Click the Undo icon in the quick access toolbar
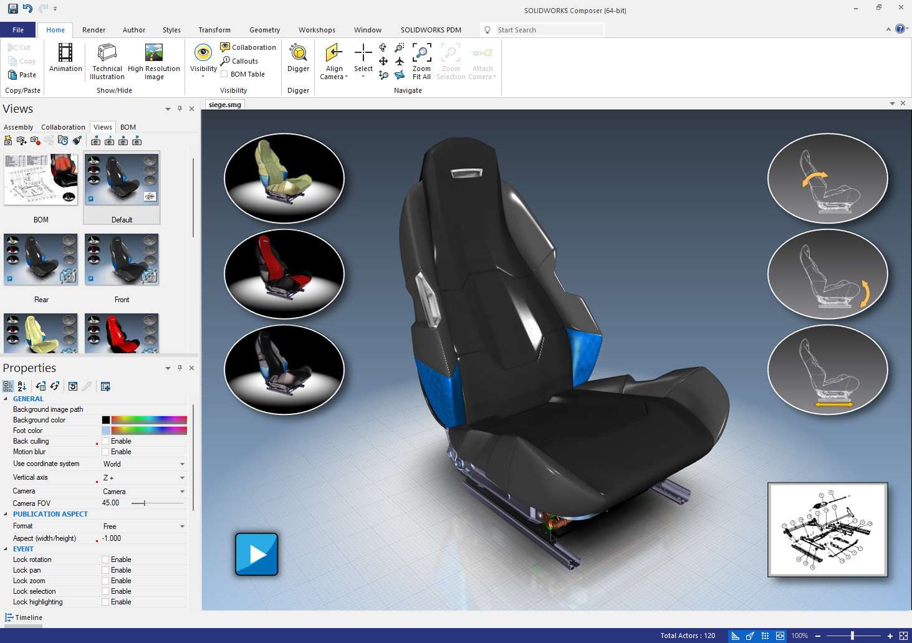This screenshot has height=643, width=912. click(x=27, y=9)
